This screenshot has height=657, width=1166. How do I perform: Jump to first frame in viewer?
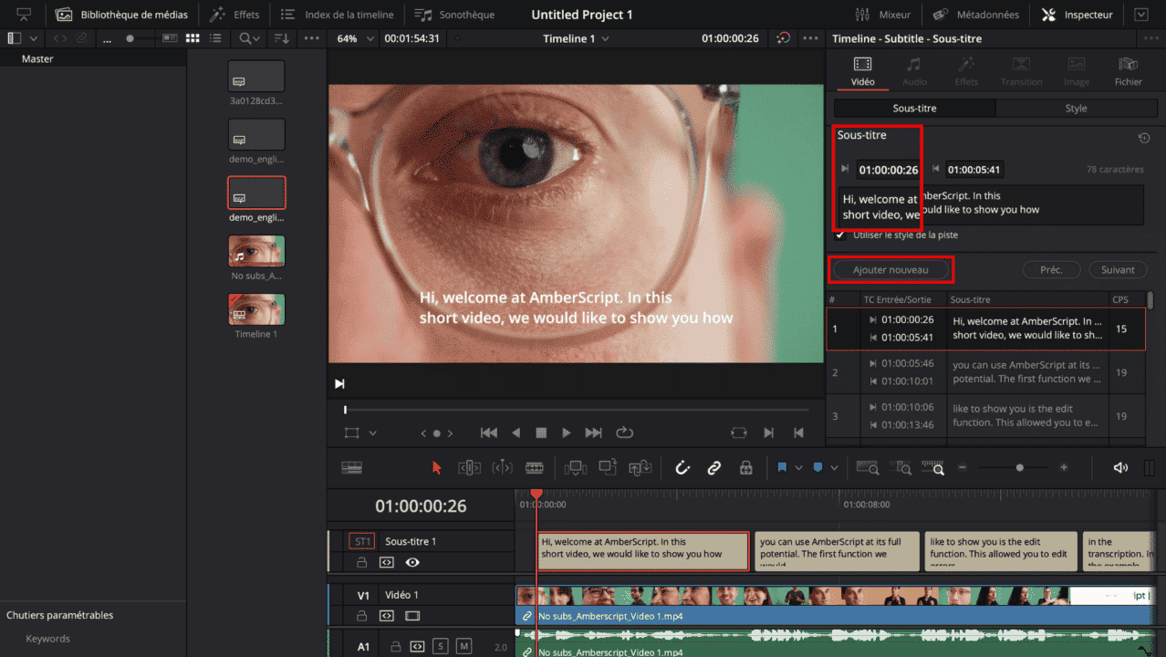489,433
